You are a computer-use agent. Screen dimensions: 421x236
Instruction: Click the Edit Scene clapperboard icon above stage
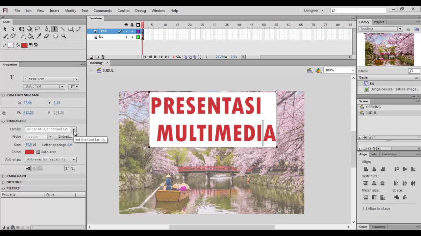tap(309, 70)
